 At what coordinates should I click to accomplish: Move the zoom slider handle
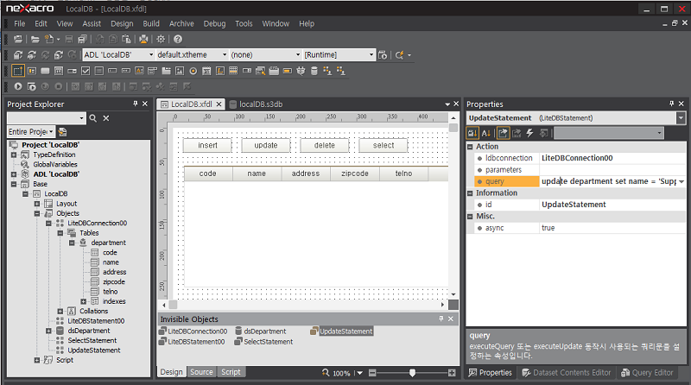412,373
